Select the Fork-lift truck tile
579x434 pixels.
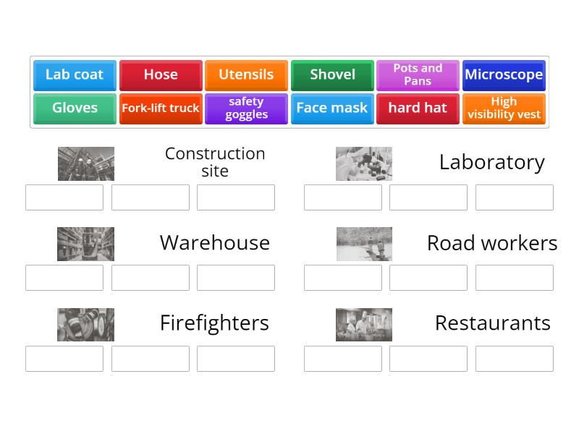[160, 108]
